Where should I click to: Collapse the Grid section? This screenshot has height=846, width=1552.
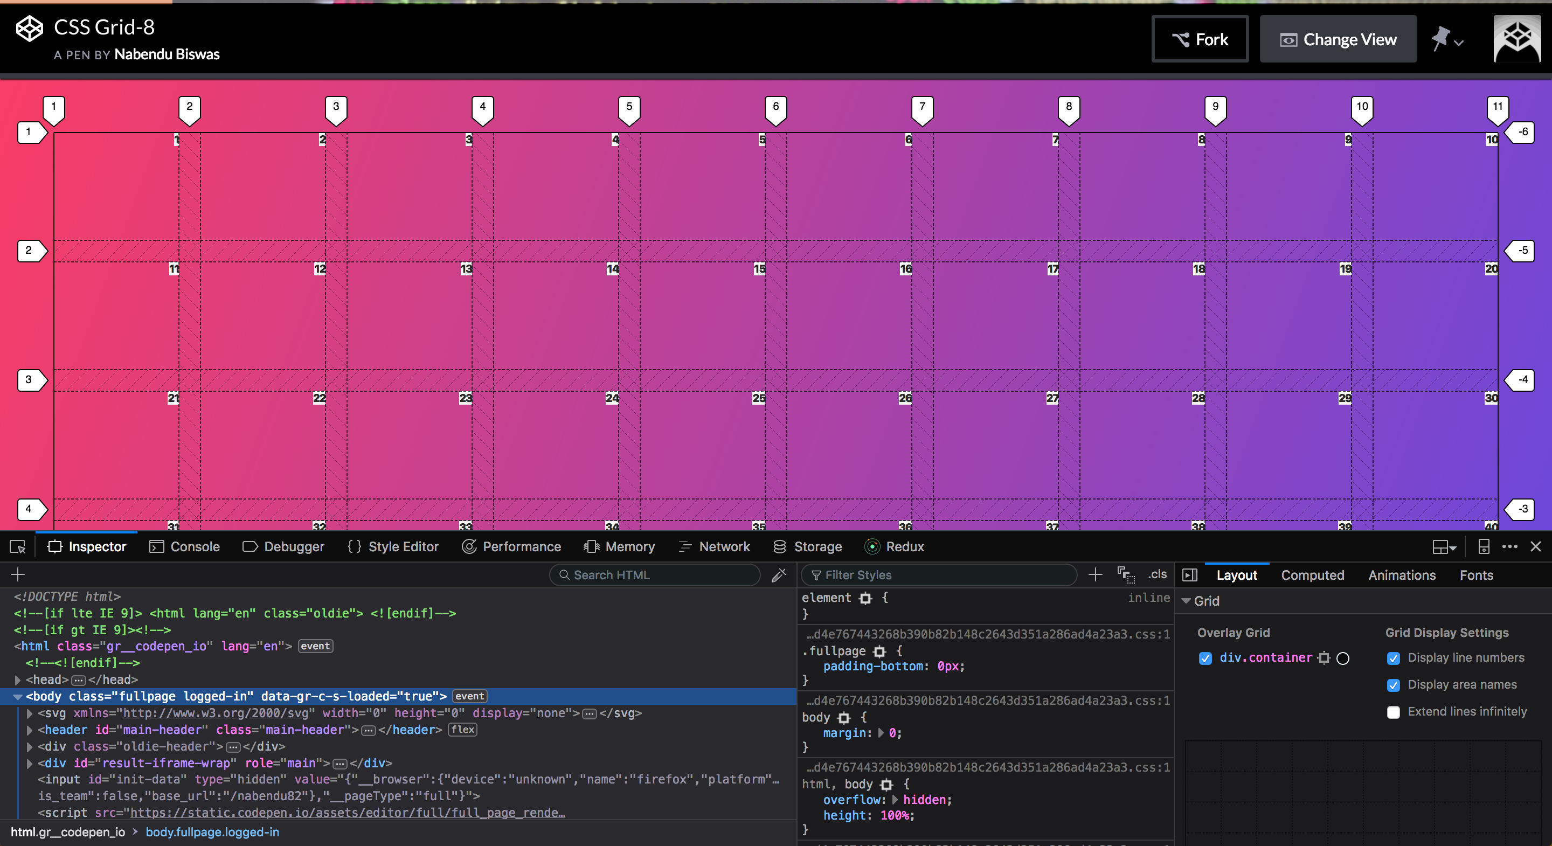tap(1186, 601)
